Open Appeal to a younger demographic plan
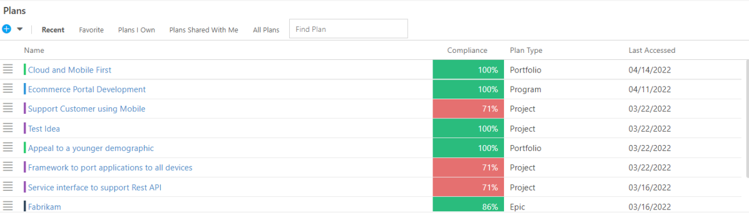The image size is (749, 213). (x=91, y=148)
